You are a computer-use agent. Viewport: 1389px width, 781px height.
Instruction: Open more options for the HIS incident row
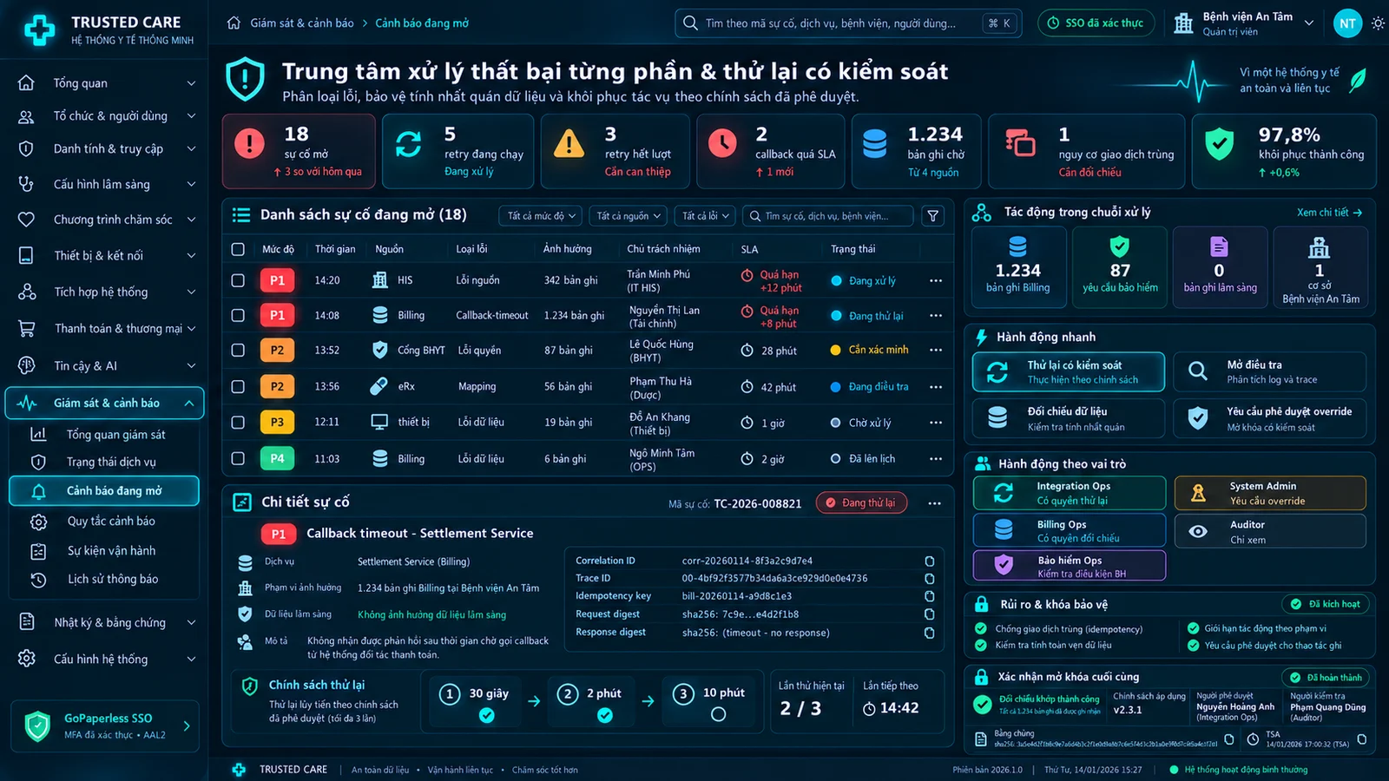point(936,280)
